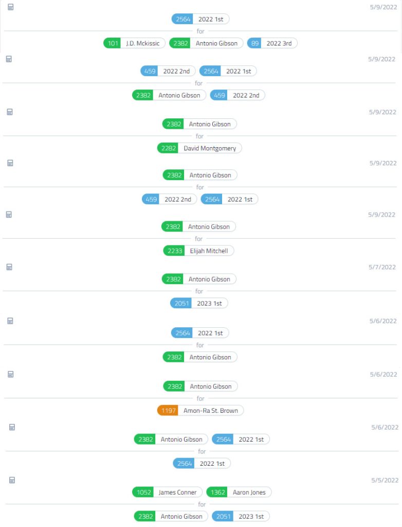Click calculator icon of 5/7/2022 trade
The height and width of the screenshot is (527, 402).
coord(9,267)
